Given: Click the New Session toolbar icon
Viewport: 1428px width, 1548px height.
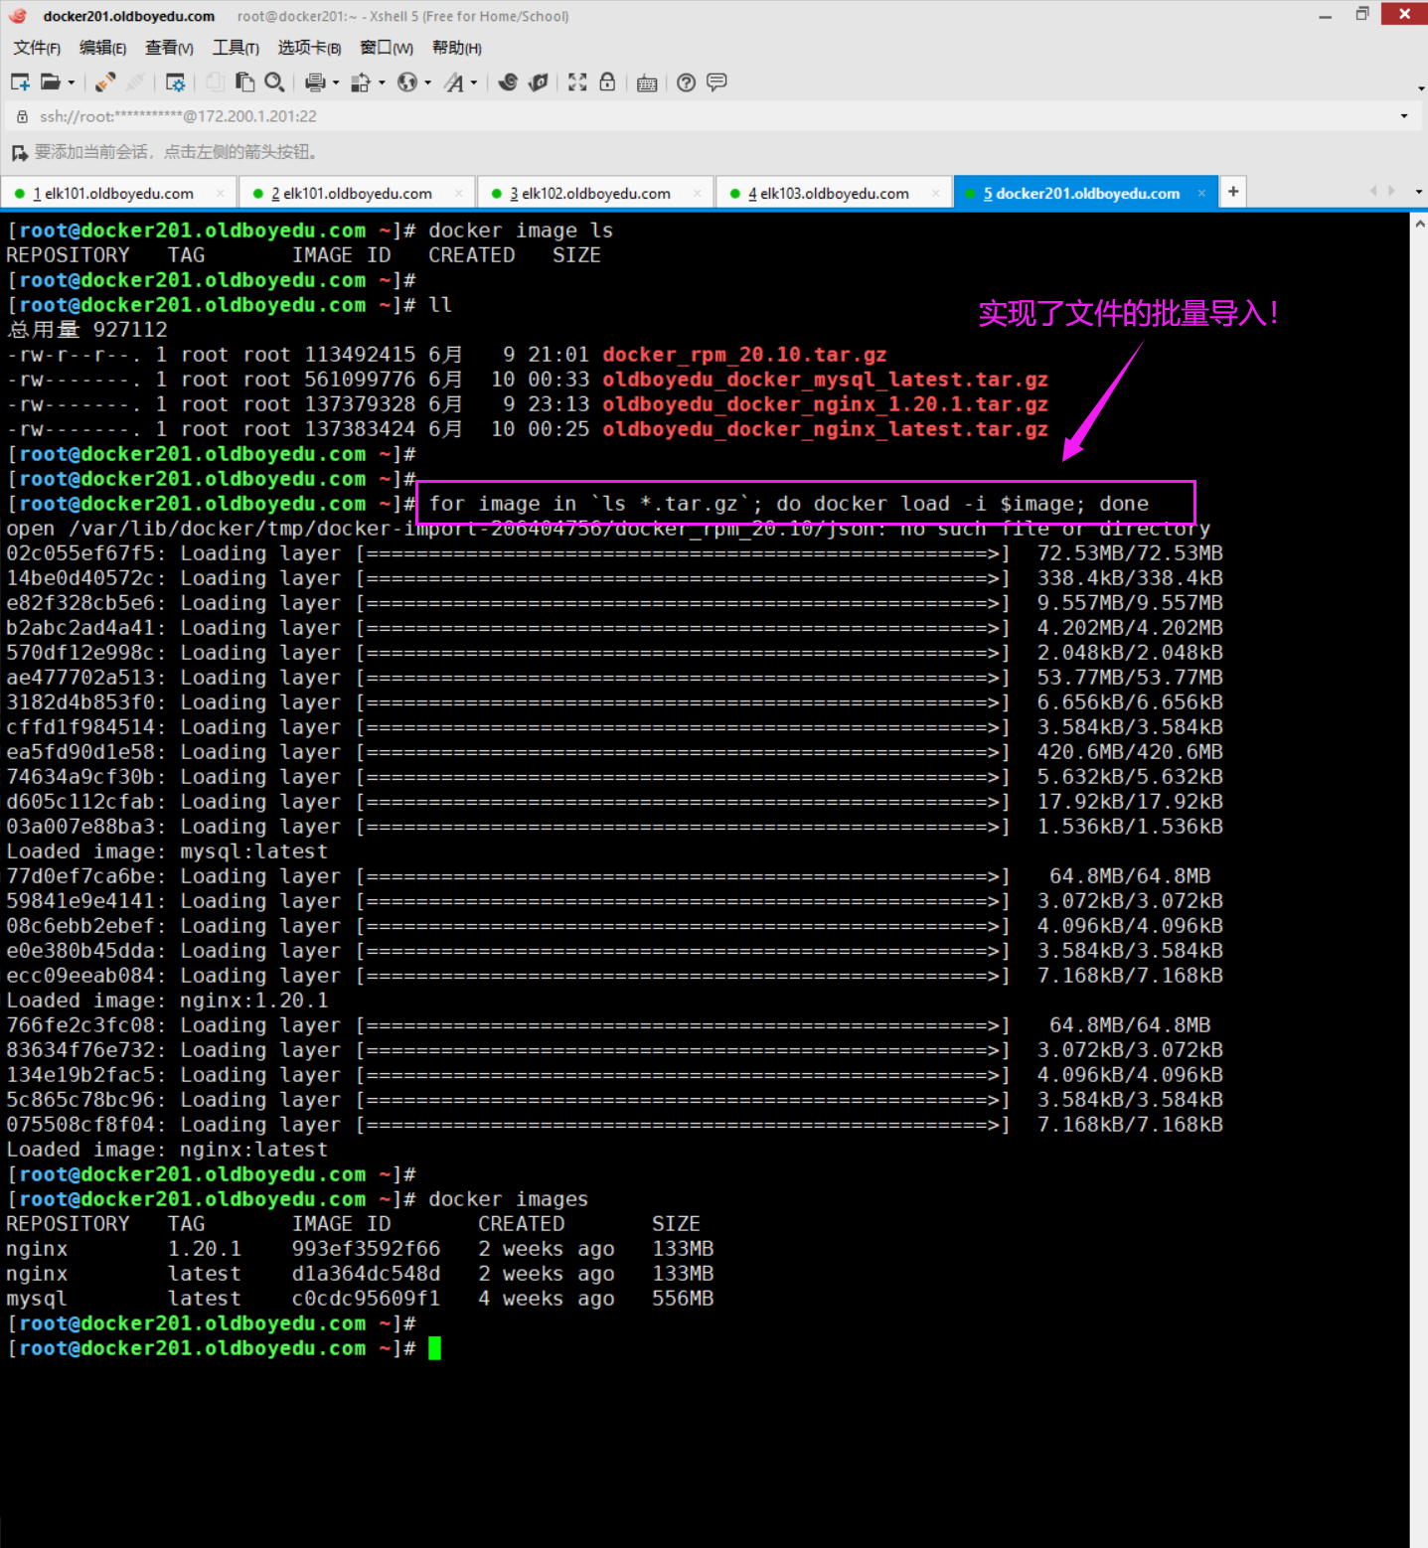Looking at the screenshot, I should coord(20,82).
